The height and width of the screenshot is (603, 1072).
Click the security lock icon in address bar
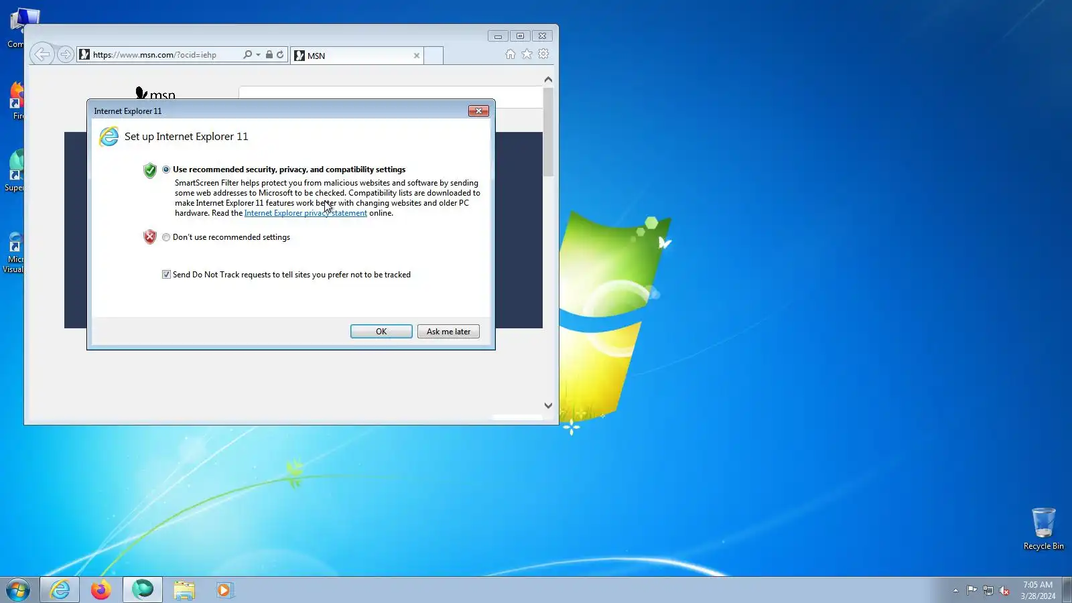[269, 55]
